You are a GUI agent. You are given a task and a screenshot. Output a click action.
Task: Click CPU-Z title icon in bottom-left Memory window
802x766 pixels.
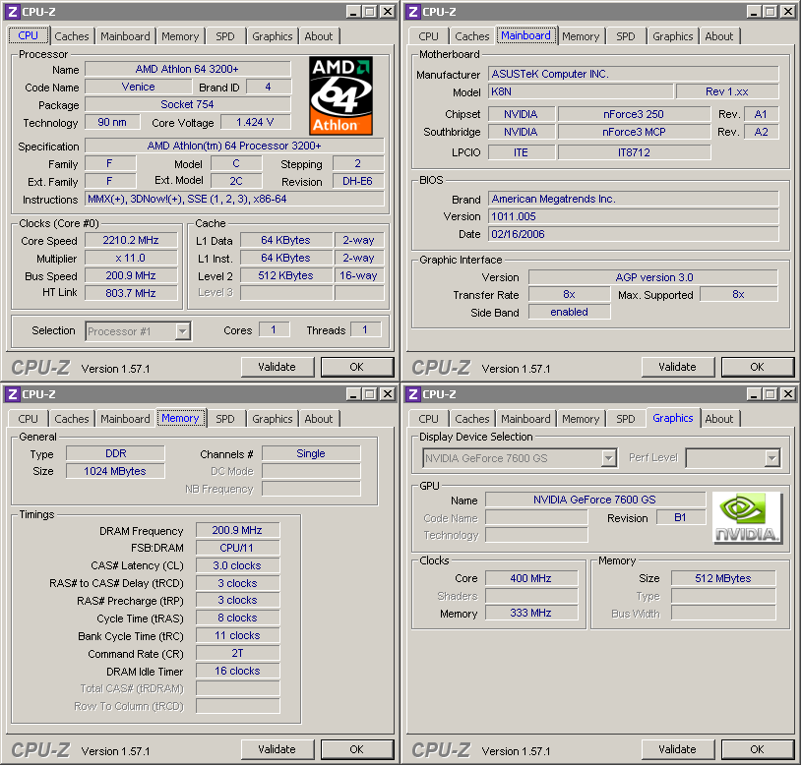pyautogui.click(x=12, y=394)
